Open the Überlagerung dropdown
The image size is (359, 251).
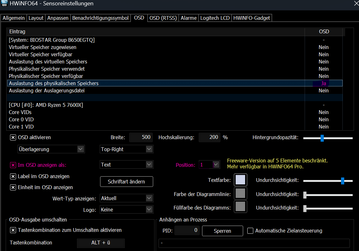point(51,149)
